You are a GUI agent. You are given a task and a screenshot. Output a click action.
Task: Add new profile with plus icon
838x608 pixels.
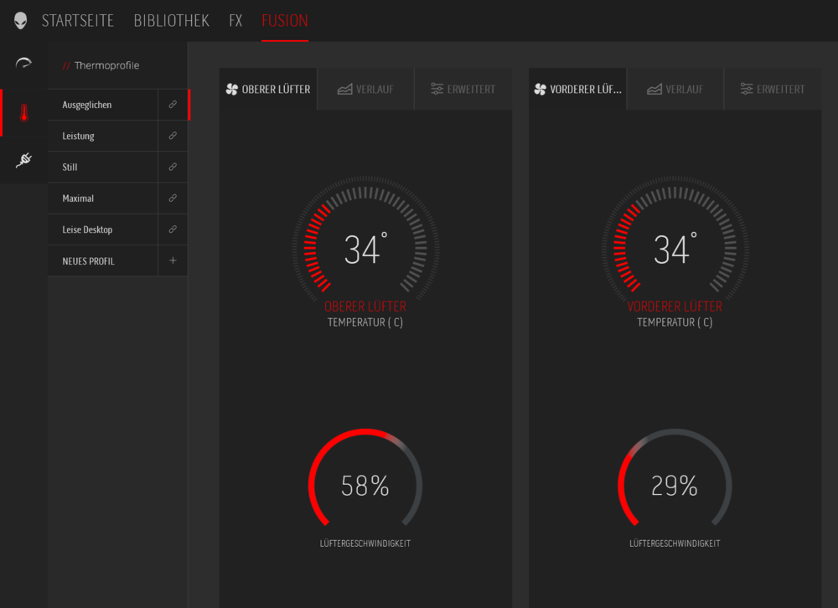173,260
